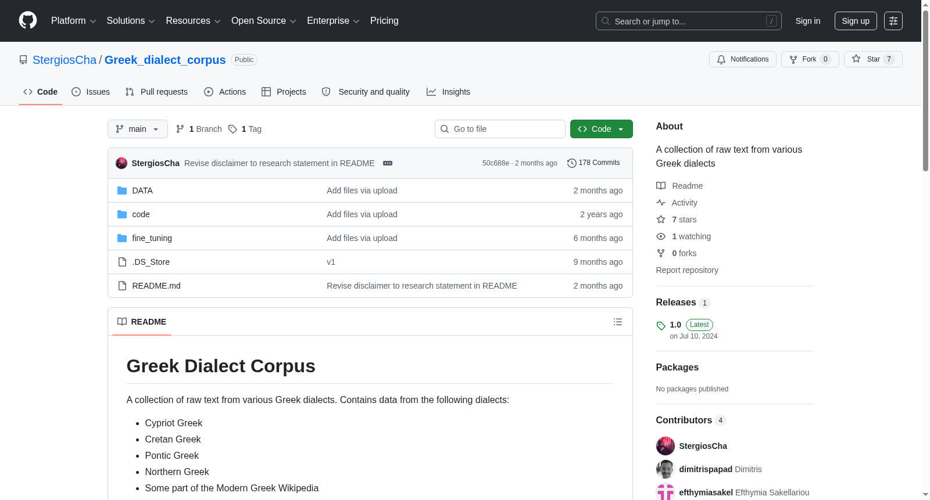Star this repository
930x500 pixels.
pyautogui.click(x=872, y=59)
